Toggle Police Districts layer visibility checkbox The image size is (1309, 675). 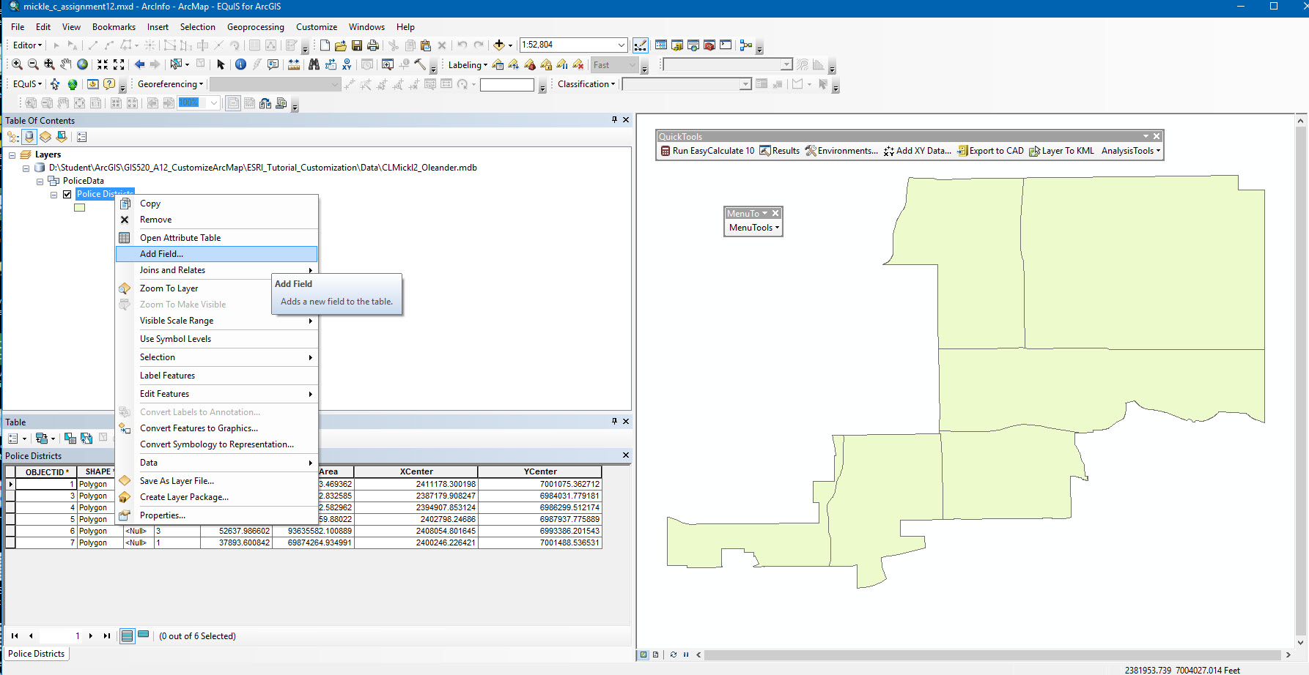(67, 194)
